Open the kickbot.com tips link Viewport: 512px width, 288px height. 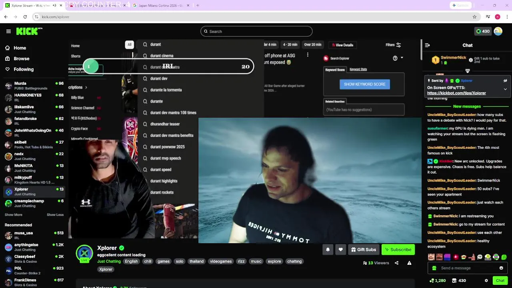456,93
